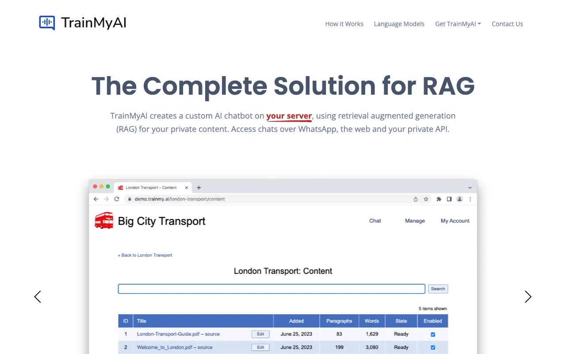The height and width of the screenshot is (354, 566).
Task: Click forward arrow in demo browser
Action: [106, 199]
